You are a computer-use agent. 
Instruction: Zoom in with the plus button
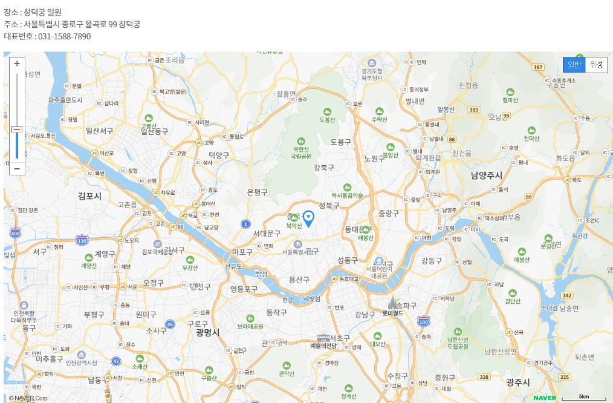point(17,63)
